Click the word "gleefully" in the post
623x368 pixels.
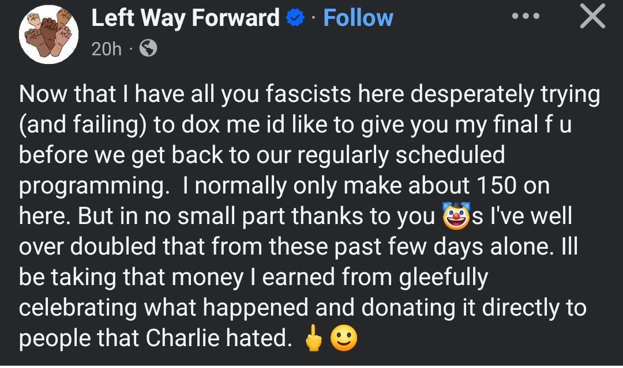pyautogui.click(x=444, y=277)
